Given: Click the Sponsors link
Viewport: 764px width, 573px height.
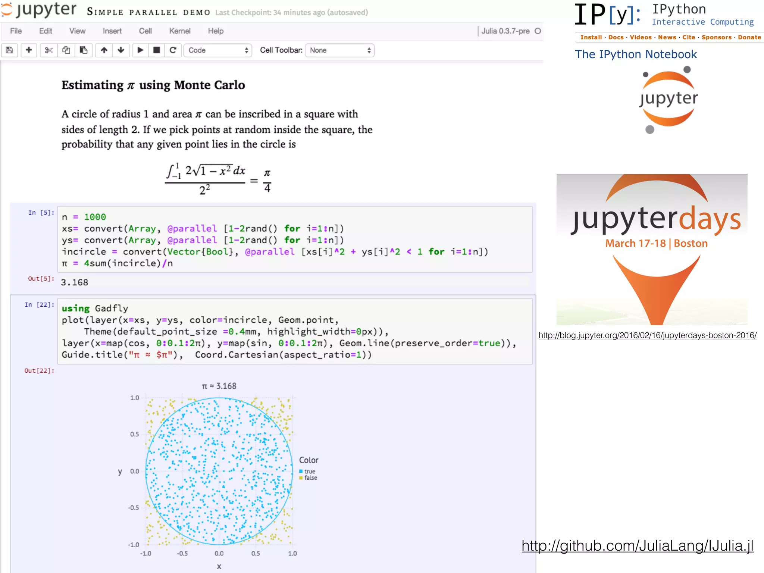Looking at the screenshot, I should coord(717,37).
